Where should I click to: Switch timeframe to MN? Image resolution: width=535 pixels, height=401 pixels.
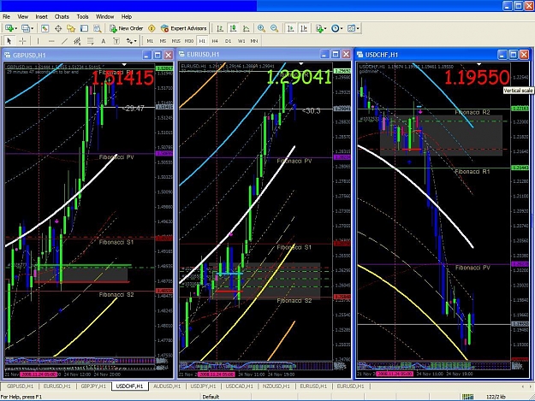254,41
